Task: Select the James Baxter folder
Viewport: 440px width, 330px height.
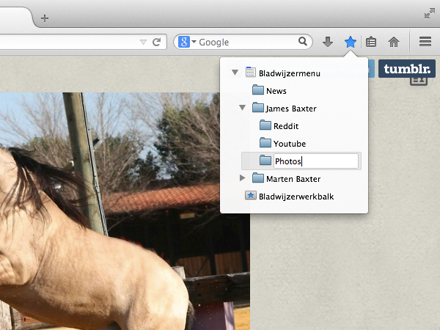Action: (291, 109)
